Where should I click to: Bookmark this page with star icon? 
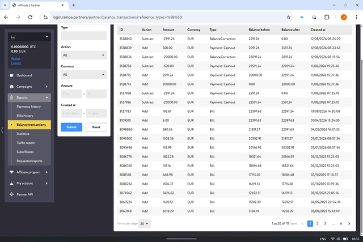click(x=289, y=17)
